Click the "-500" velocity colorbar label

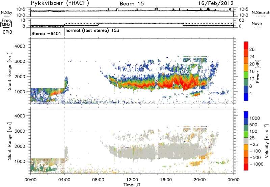click(x=255, y=158)
